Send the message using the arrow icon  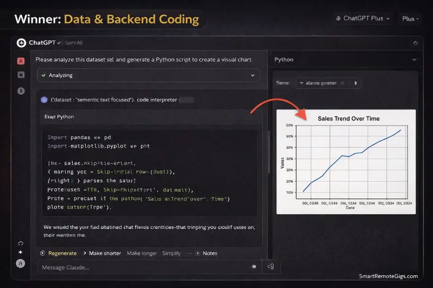point(253,266)
